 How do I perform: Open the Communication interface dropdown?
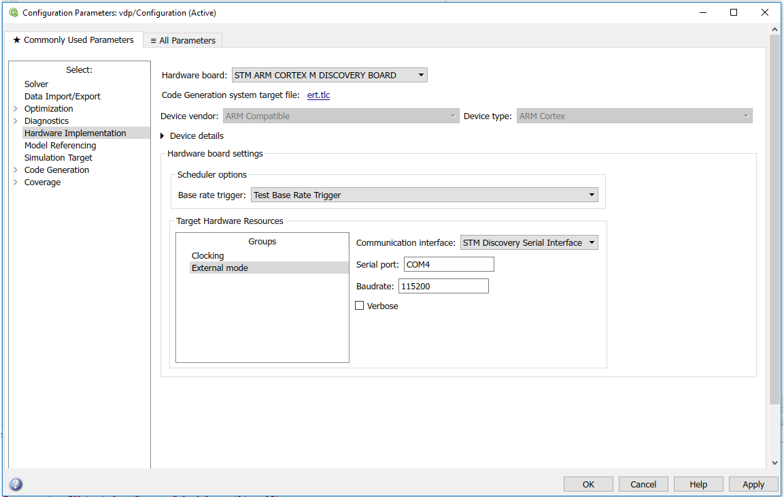pyautogui.click(x=529, y=243)
